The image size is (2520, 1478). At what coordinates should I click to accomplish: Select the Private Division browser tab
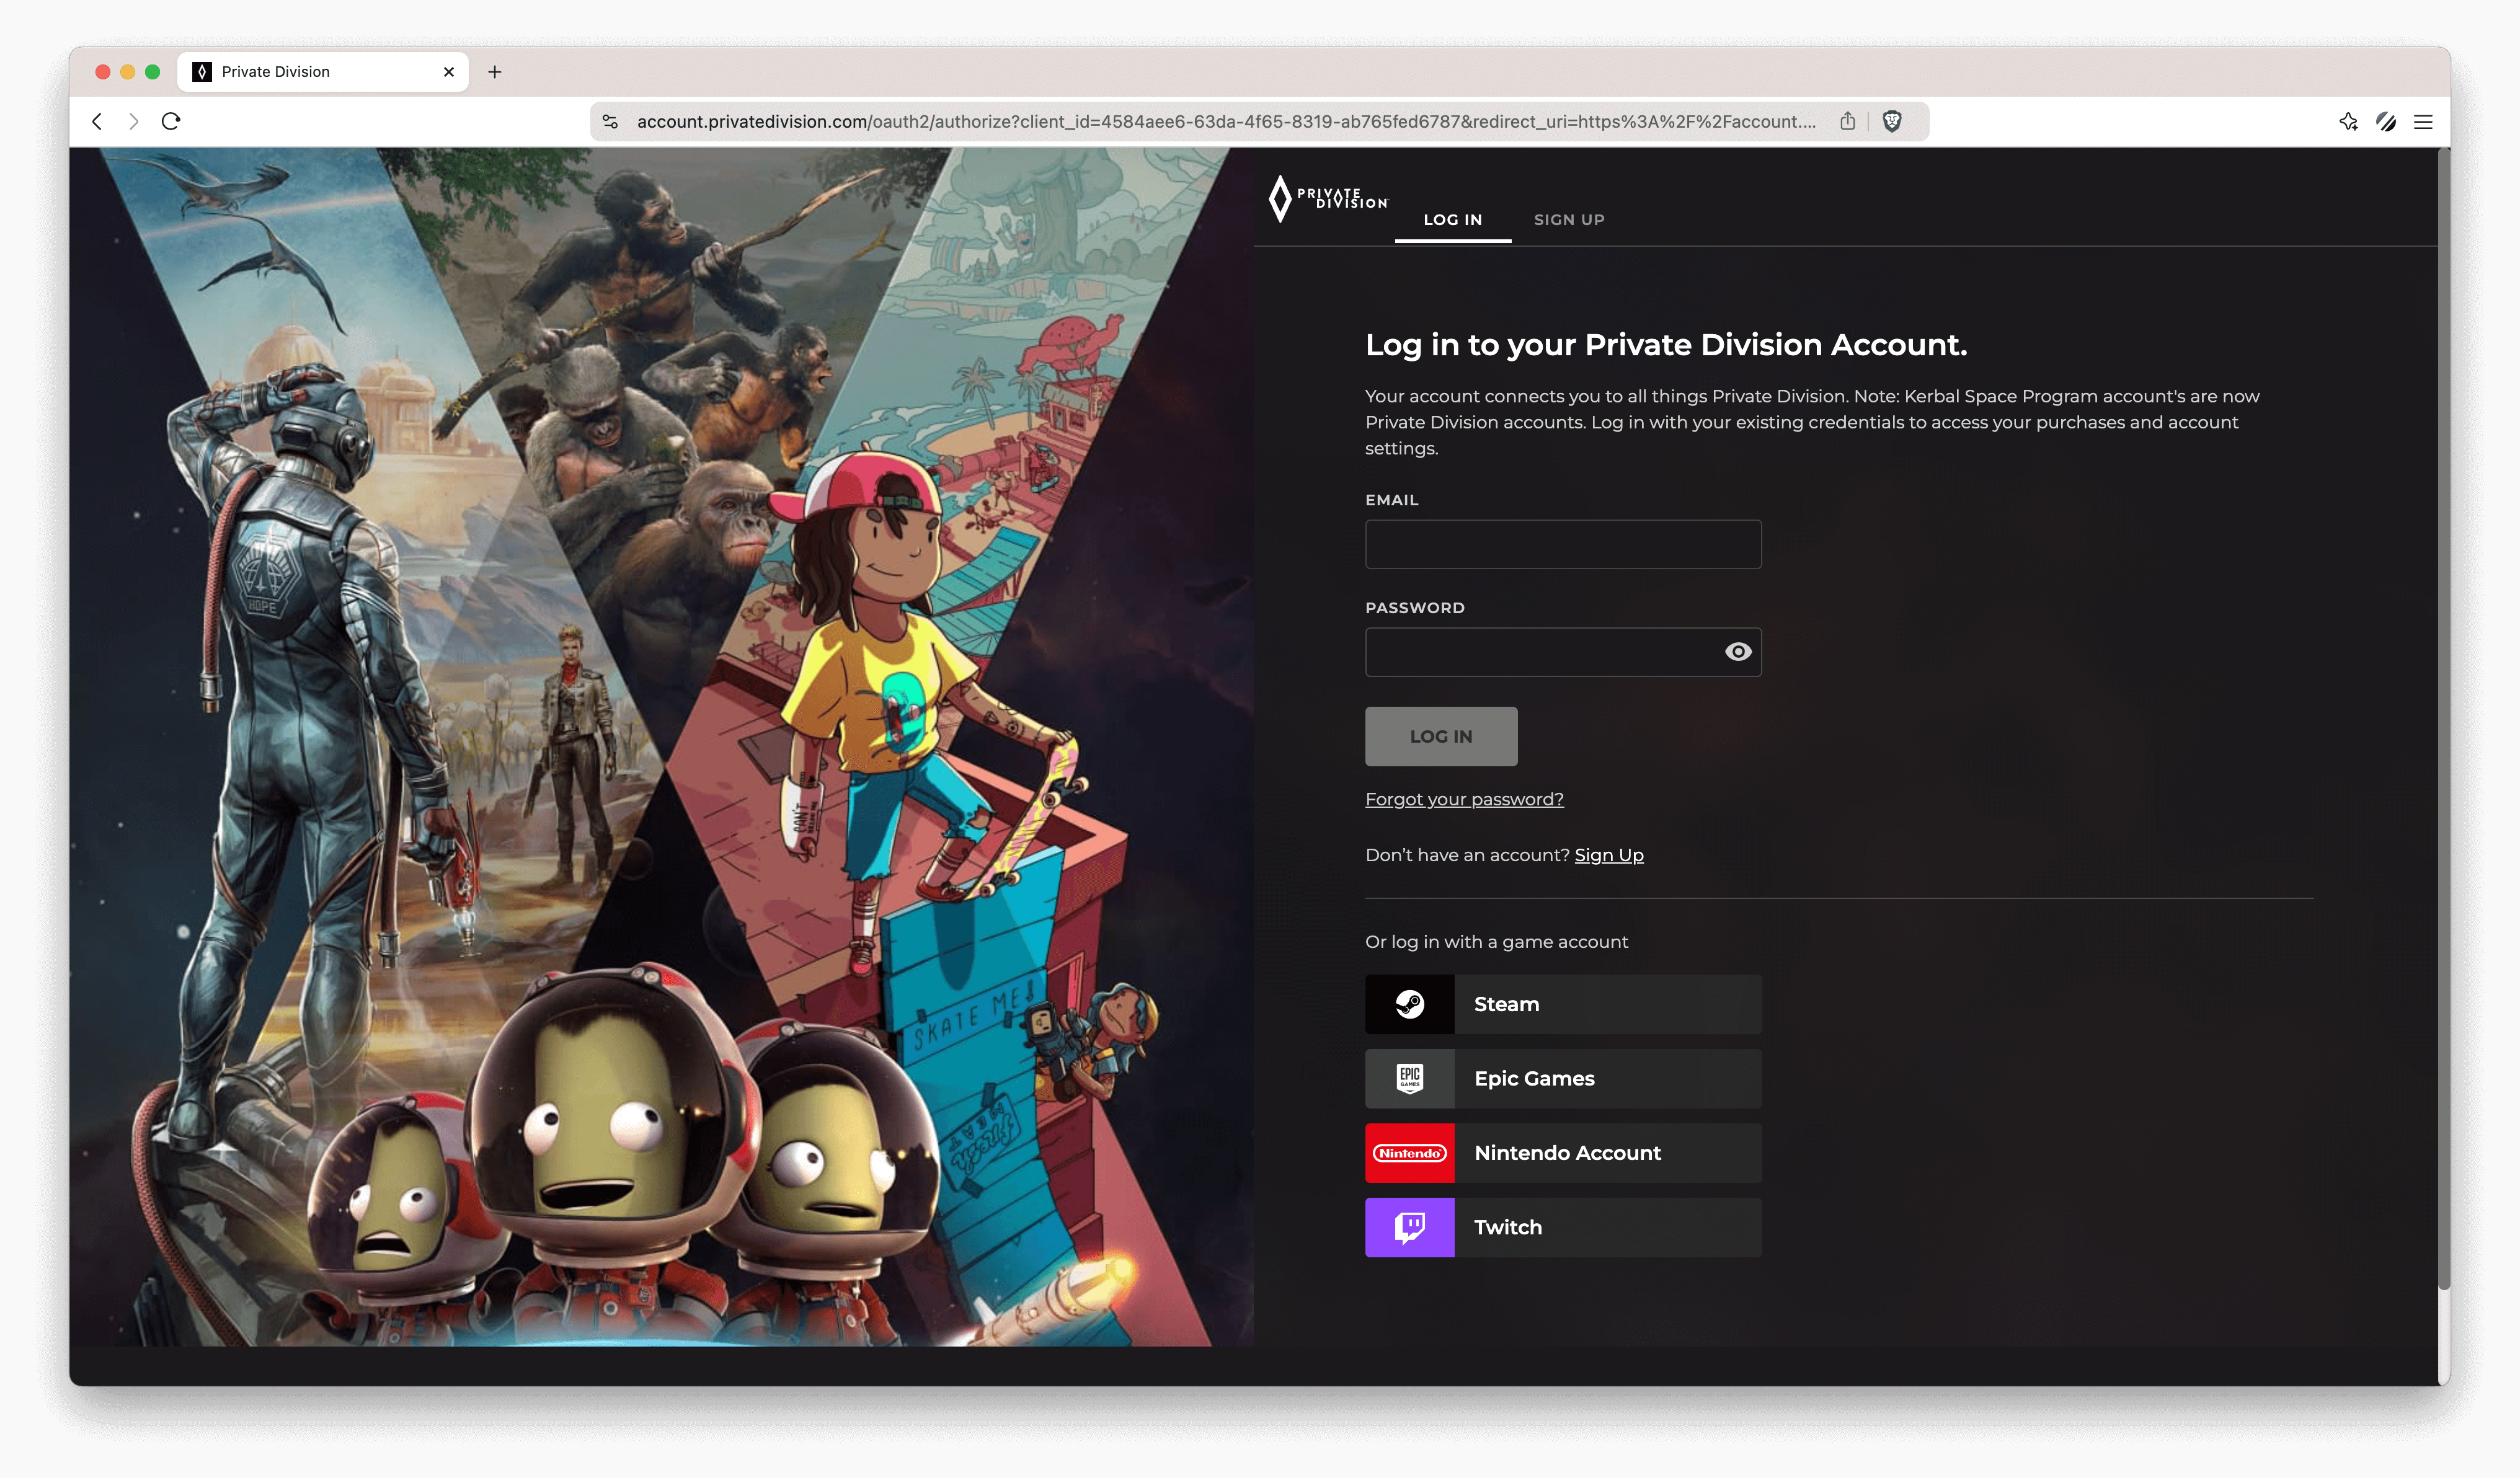323,72
